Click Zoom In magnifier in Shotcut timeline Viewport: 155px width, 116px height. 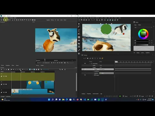click(60, 70)
